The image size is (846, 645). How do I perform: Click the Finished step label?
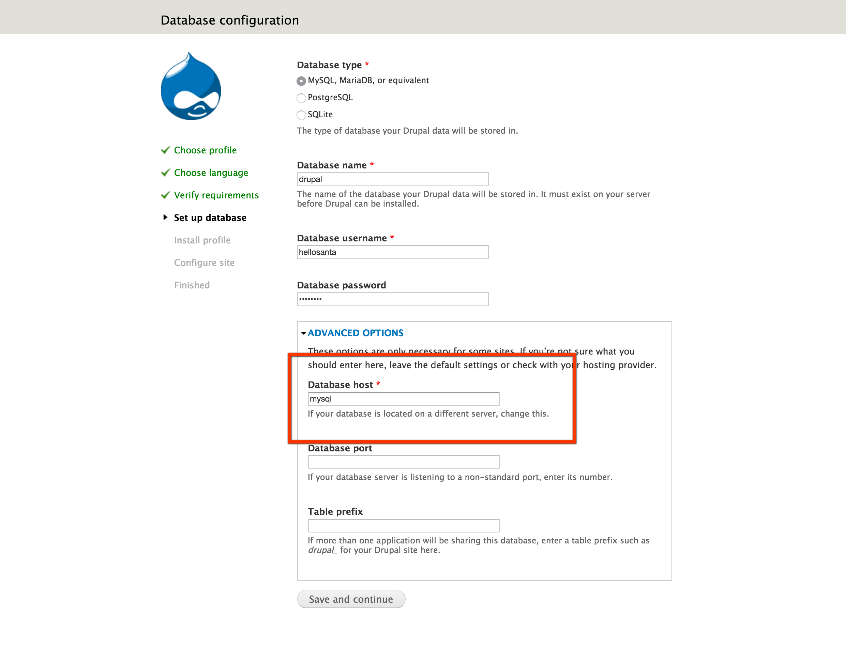tap(192, 285)
